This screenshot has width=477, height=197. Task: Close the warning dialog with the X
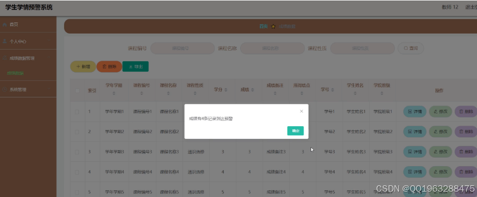pyautogui.click(x=301, y=111)
